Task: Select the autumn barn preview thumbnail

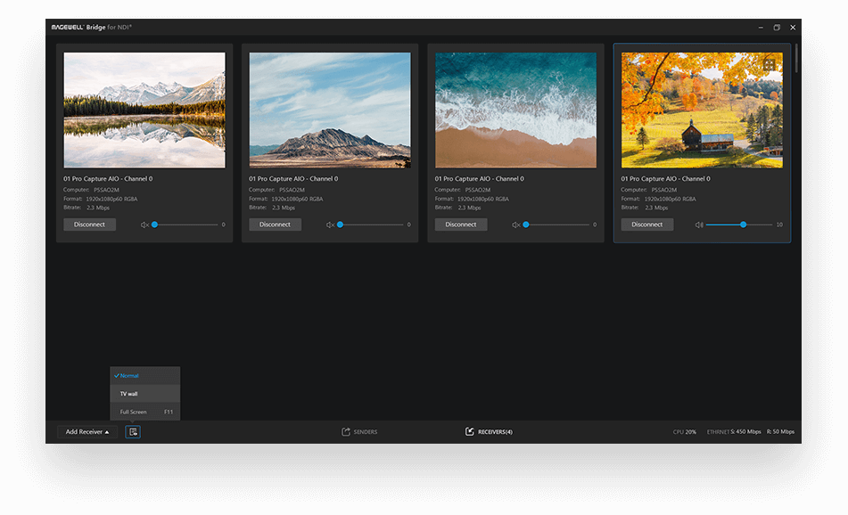Action: (702, 110)
